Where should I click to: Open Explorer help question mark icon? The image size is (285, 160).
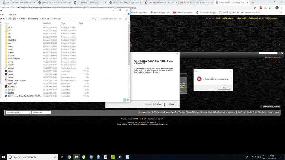[x=128, y=14]
